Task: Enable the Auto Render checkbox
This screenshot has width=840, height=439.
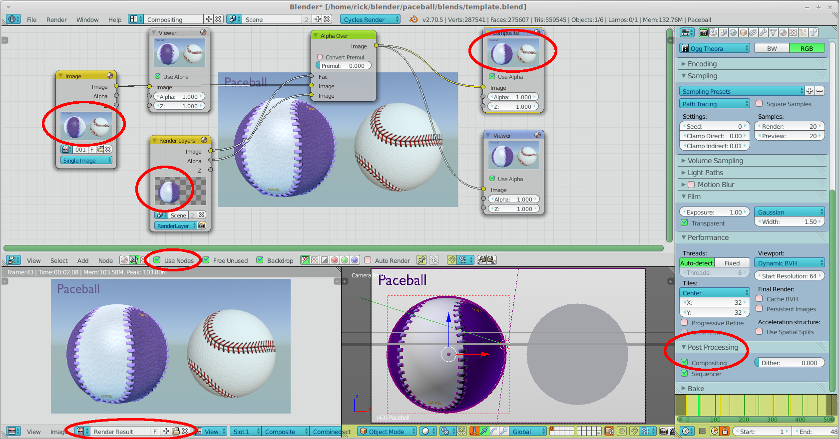Action: click(x=368, y=260)
